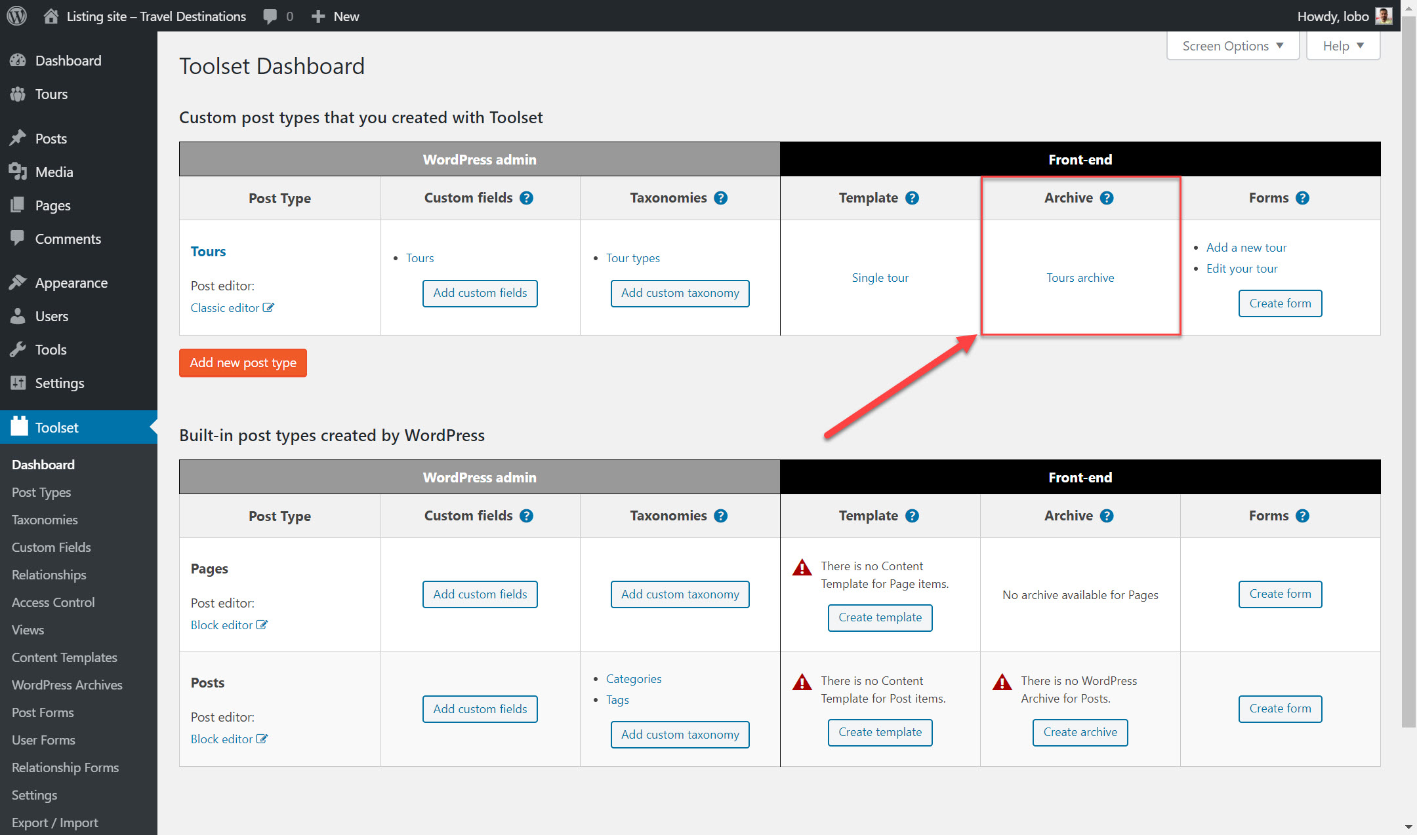1417x835 pixels.
Task: Click Howdy, lobo account text
Action: (x=1333, y=16)
